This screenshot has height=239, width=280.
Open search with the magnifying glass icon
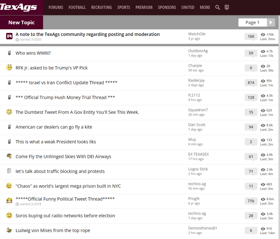tap(217, 7)
